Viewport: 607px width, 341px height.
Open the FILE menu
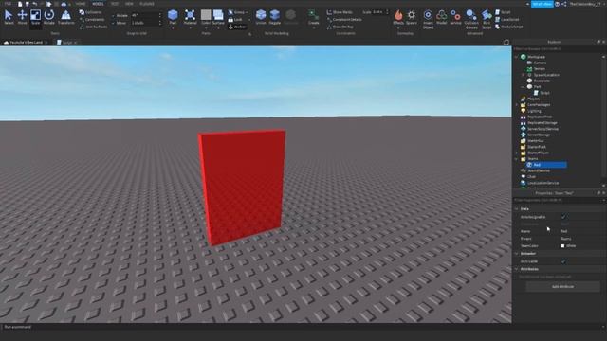pos(8,4)
